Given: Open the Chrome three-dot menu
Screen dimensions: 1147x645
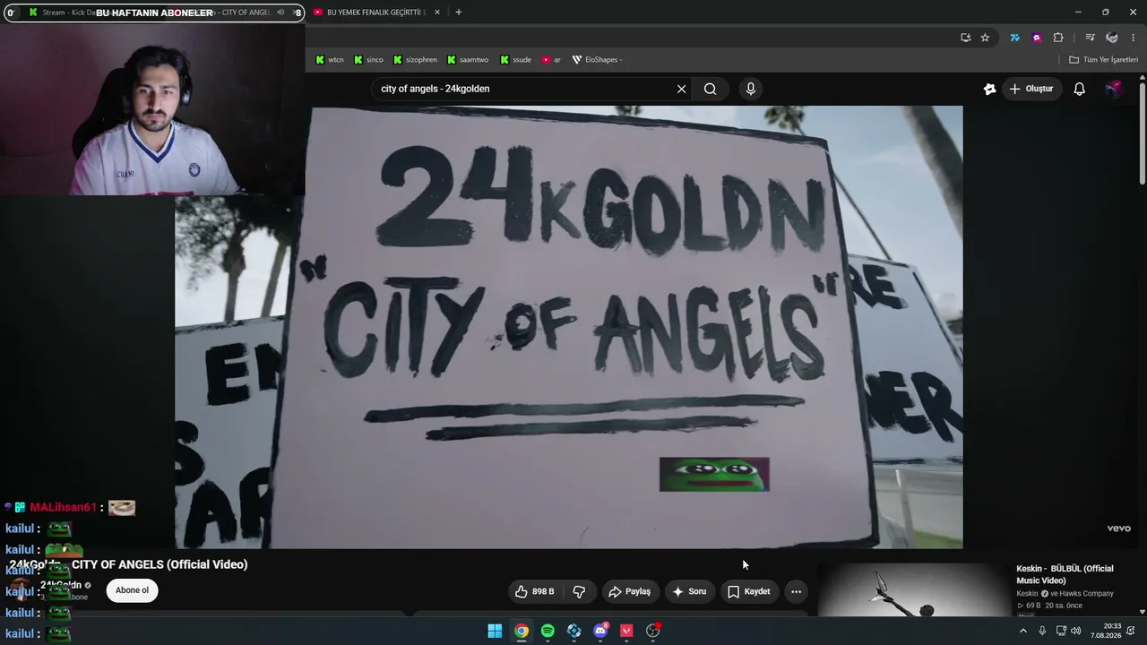Looking at the screenshot, I should pyautogui.click(x=1134, y=38).
